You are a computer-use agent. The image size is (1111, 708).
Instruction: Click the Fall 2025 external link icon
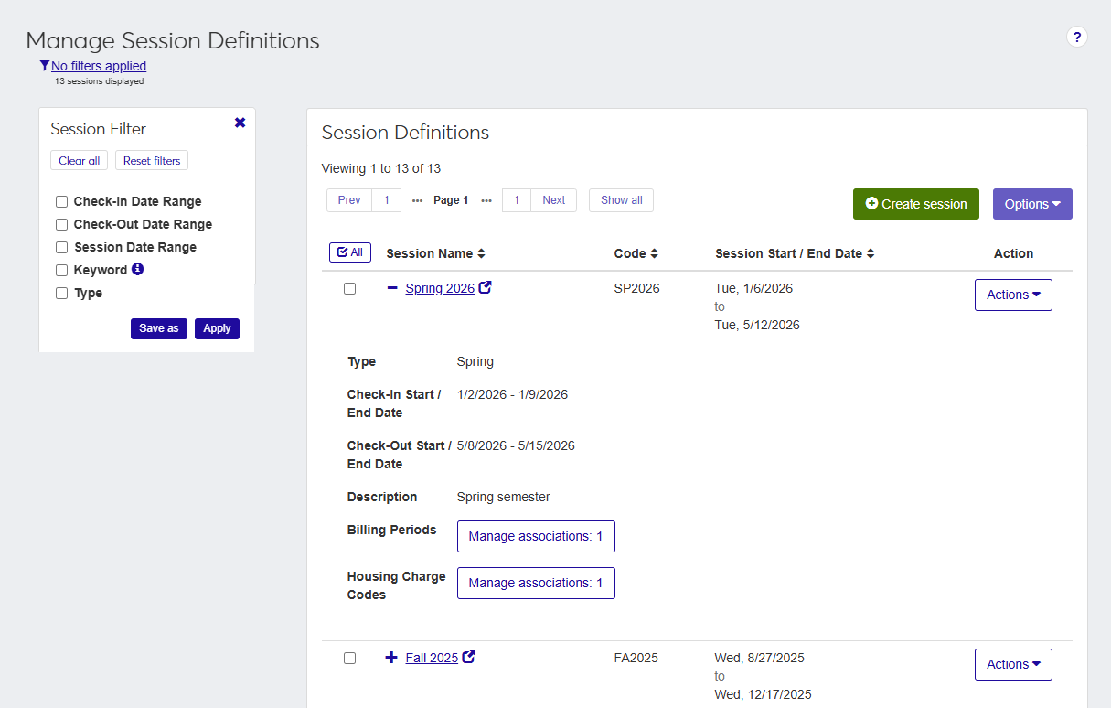tap(469, 656)
